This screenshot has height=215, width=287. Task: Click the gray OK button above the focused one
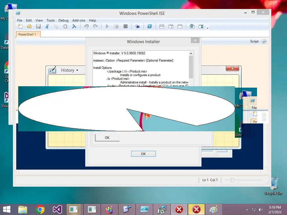click(107, 138)
